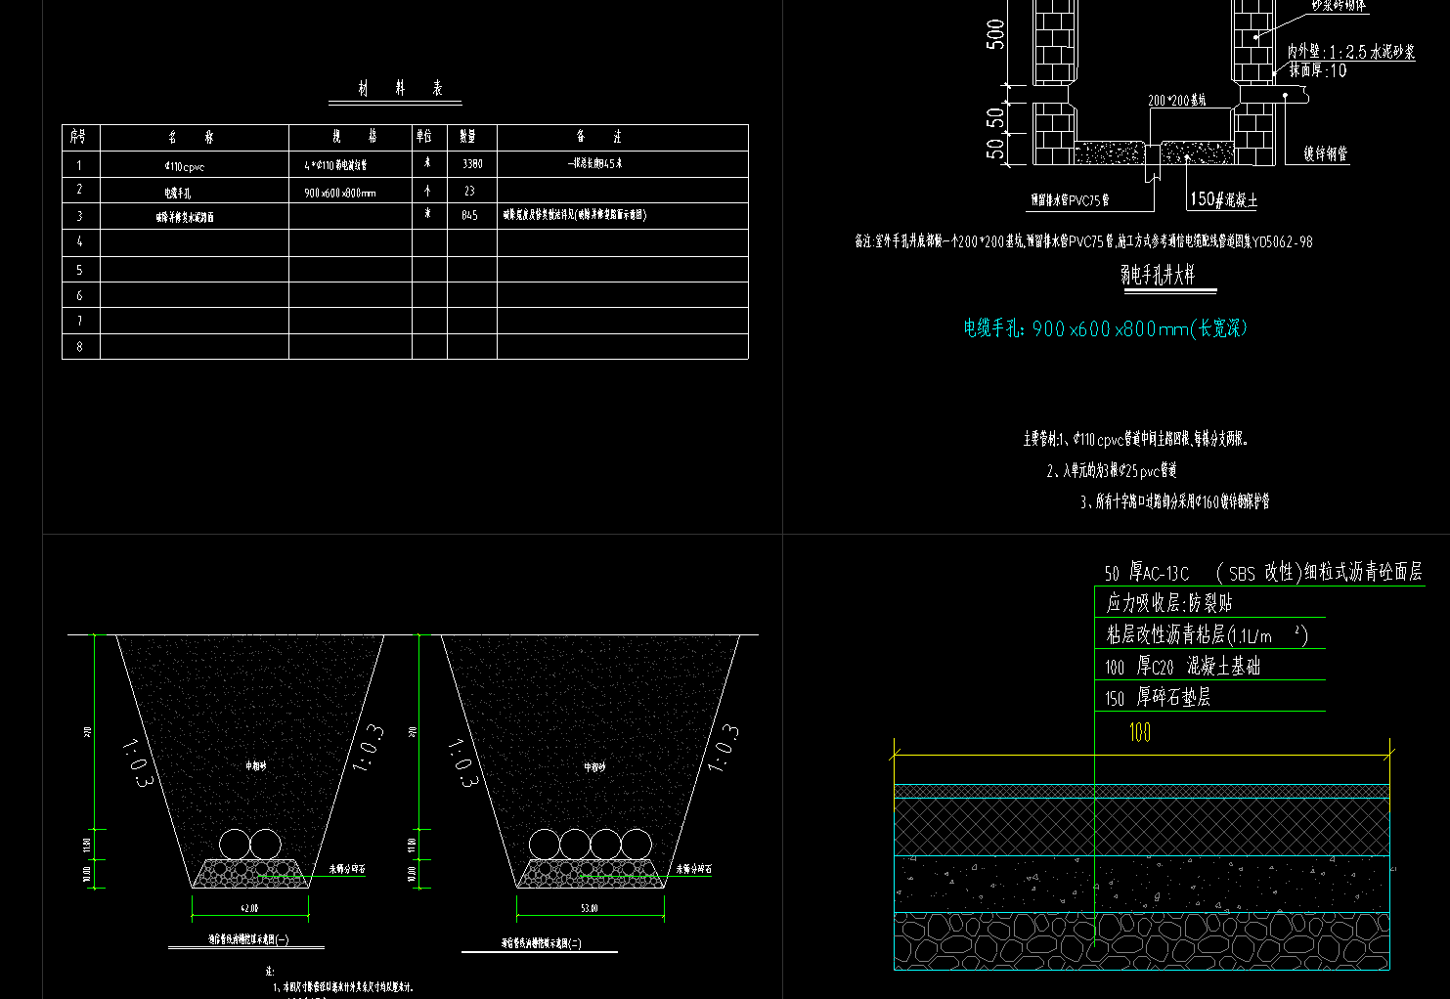The height and width of the screenshot is (999, 1450).
Task: Select the 50厚AC-13C asphalt layer label
Action: [1263, 572]
